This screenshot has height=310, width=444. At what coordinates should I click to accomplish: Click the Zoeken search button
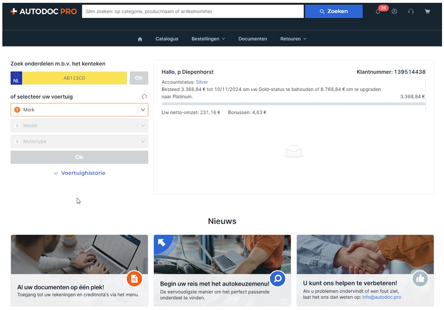coord(333,11)
